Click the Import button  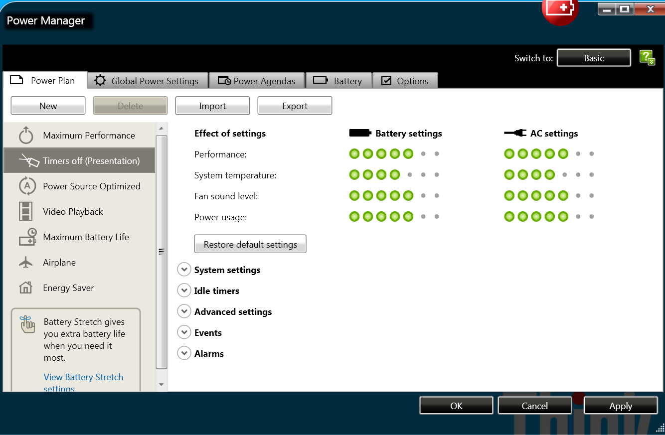212,106
